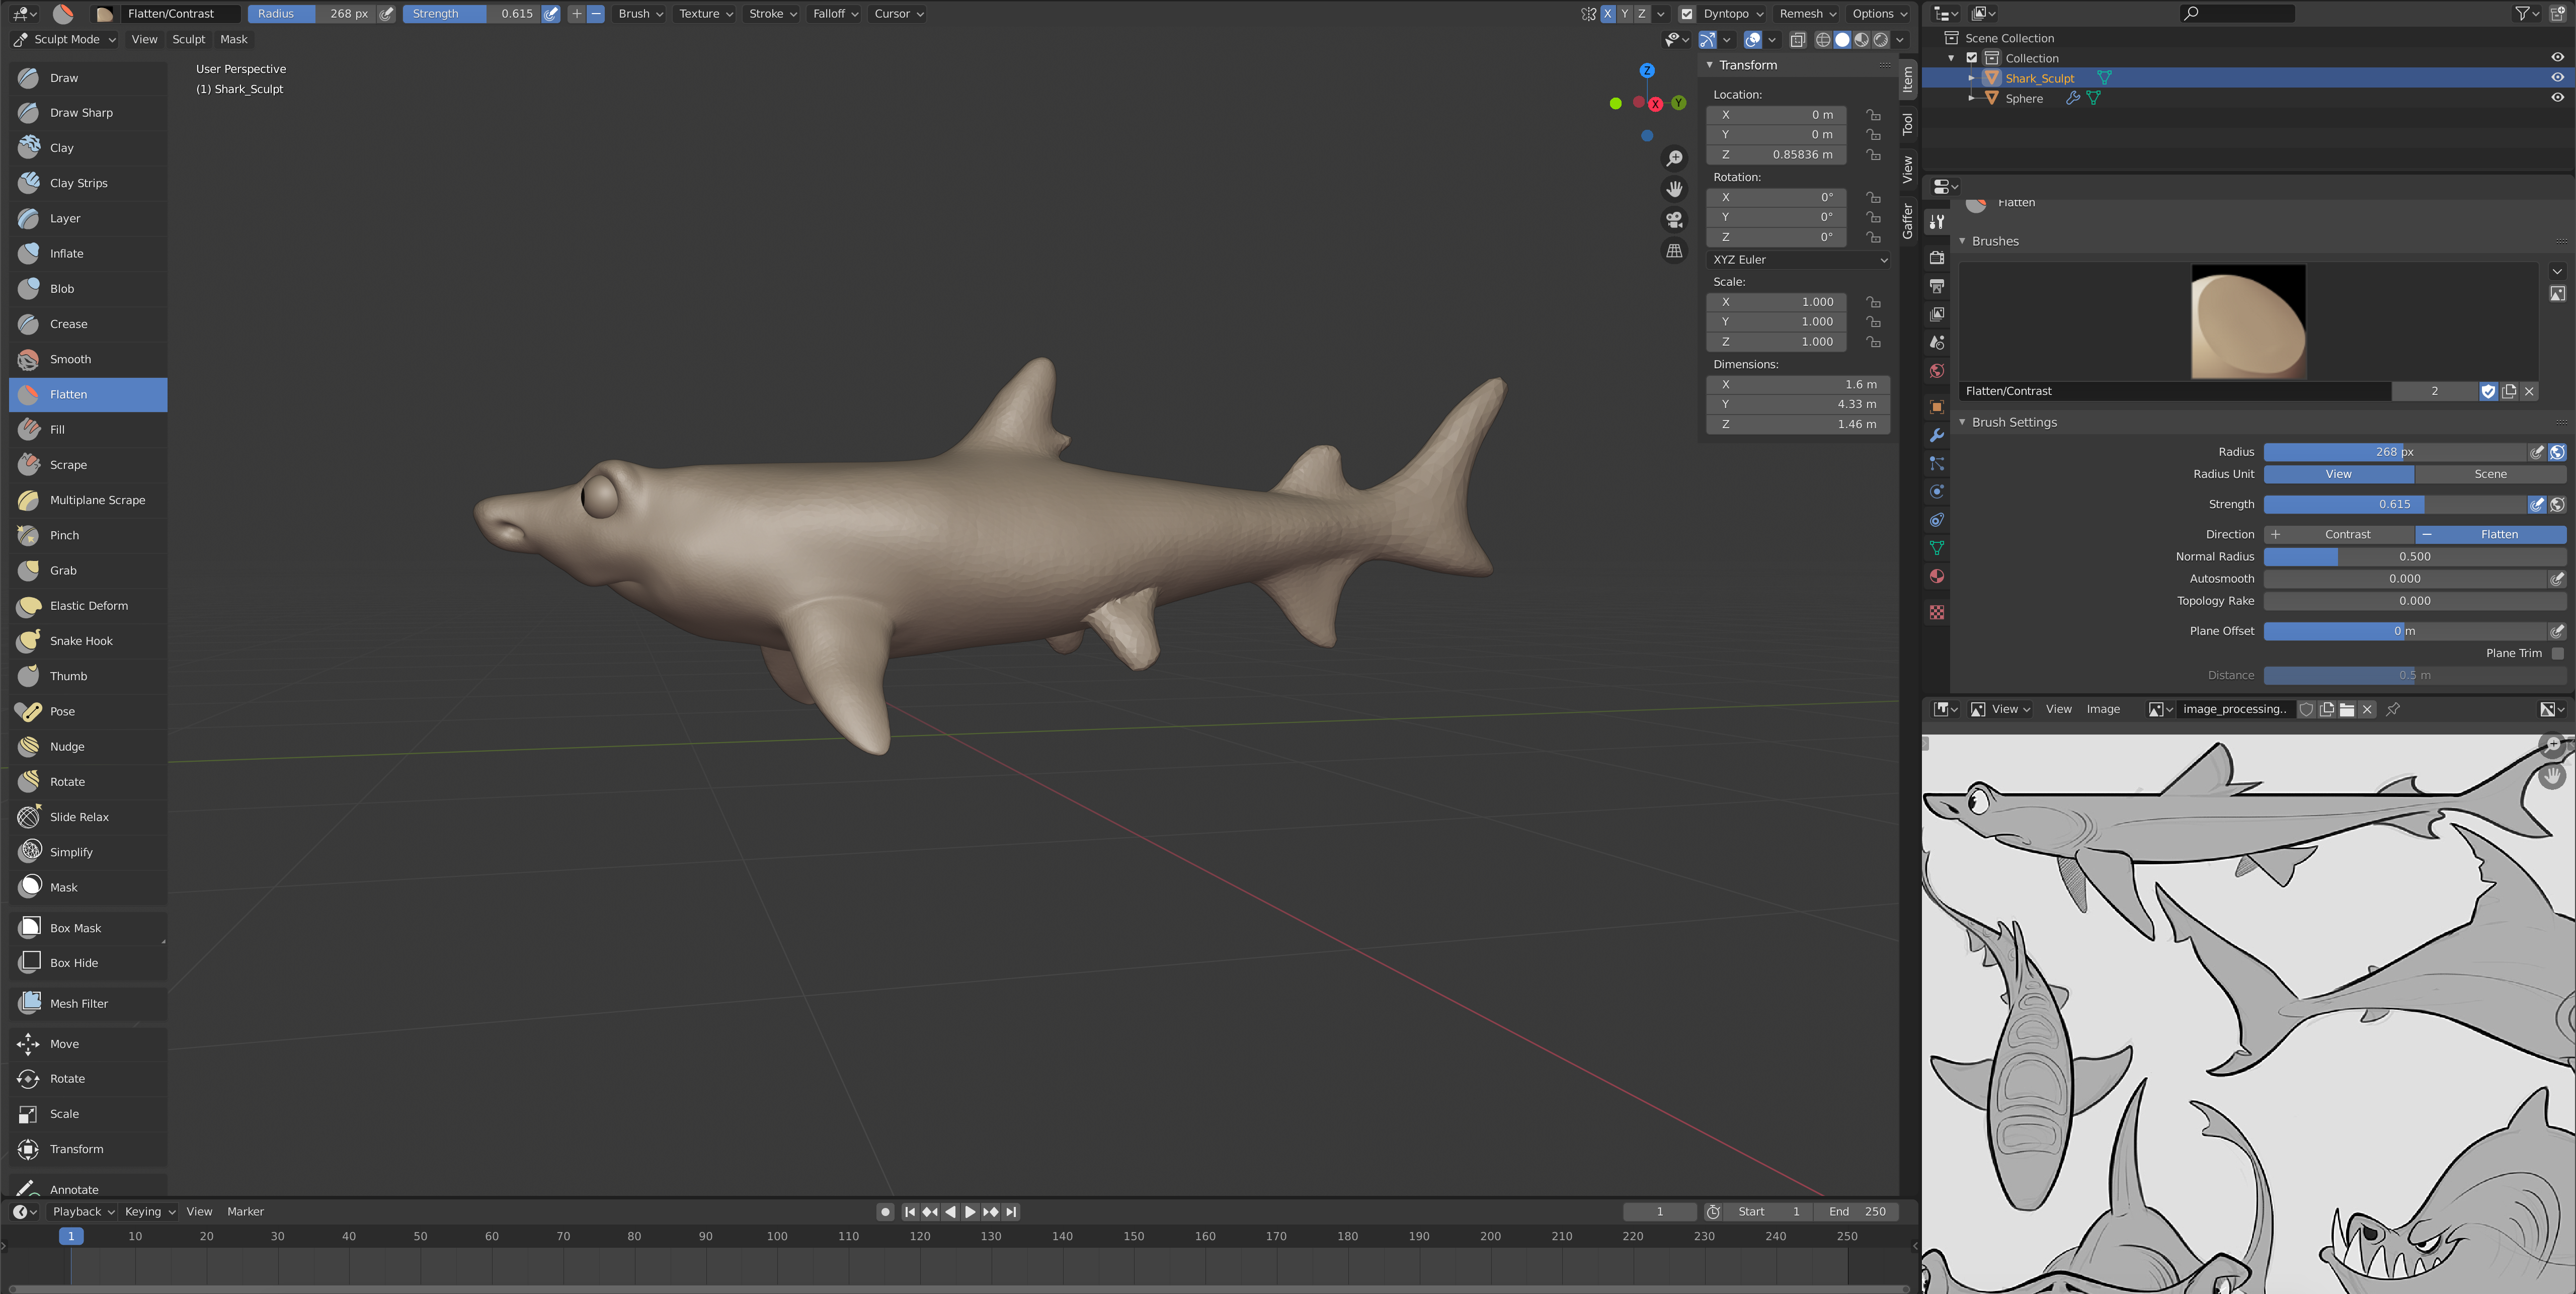
Task: Switch to orthographic/perspective grid icon
Action: (x=1674, y=251)
